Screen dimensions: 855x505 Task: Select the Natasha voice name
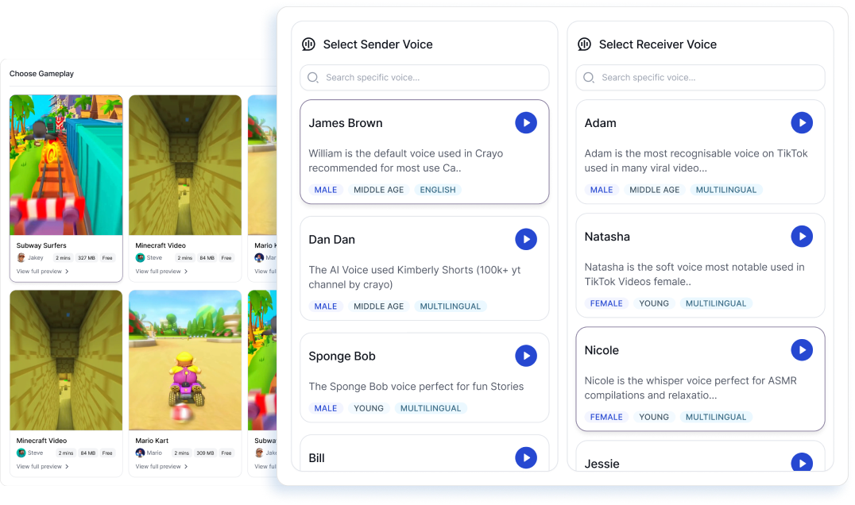pyautogui.click(x=607, y=237)
